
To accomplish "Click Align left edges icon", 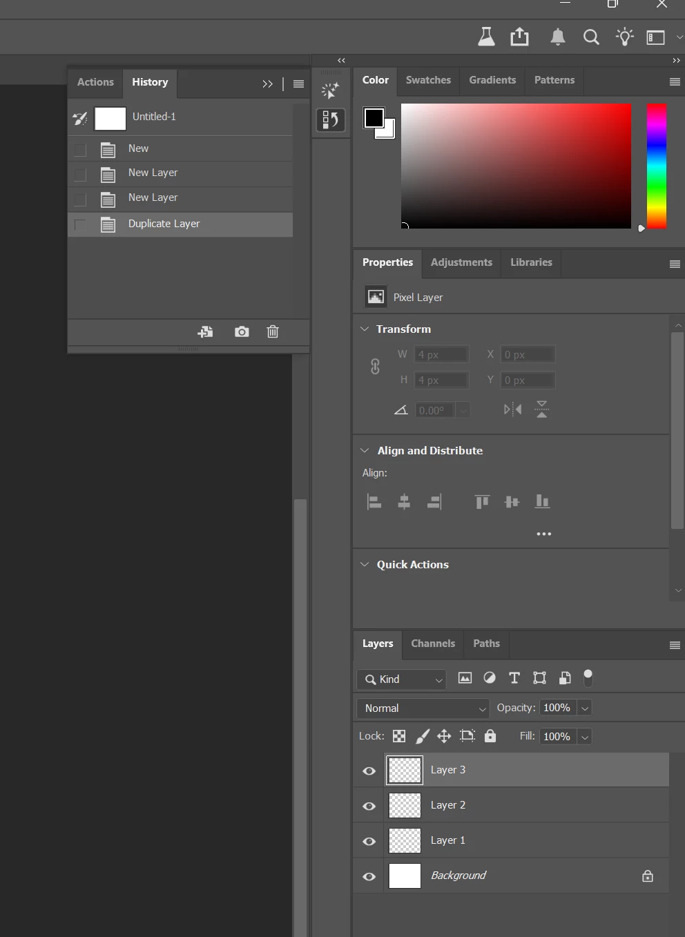I will click(374, 502).
